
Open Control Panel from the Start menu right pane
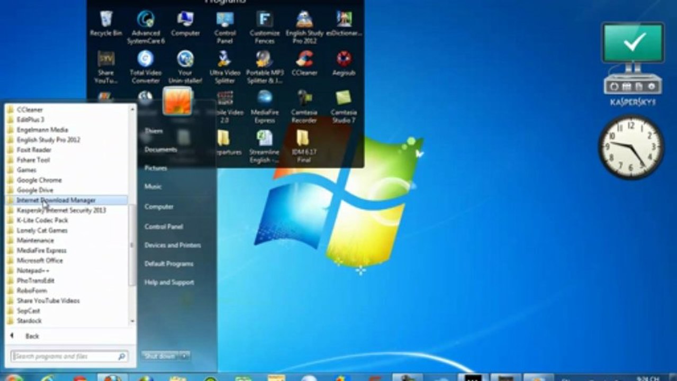click(x=164, y=226)
